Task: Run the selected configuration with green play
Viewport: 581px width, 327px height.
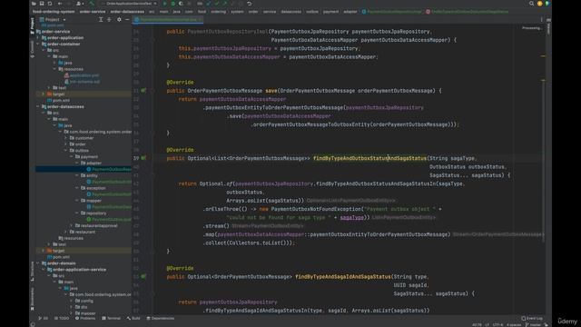Action: pos(165,4)
